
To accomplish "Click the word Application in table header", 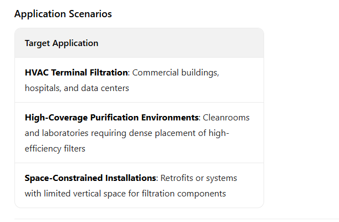I will 75,43.
